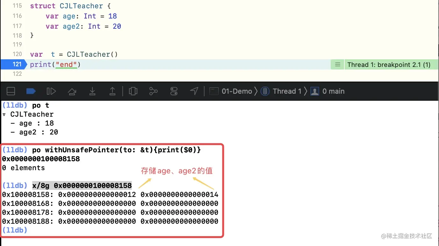The height and width of the screenshot is (246, 439).
Task: Open Debug Memory Graph
Action: (154, 91)
